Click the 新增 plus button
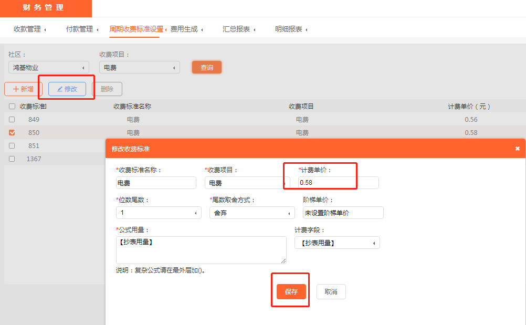This screenshot has height=325, width=526. click(x=23, y=89)
